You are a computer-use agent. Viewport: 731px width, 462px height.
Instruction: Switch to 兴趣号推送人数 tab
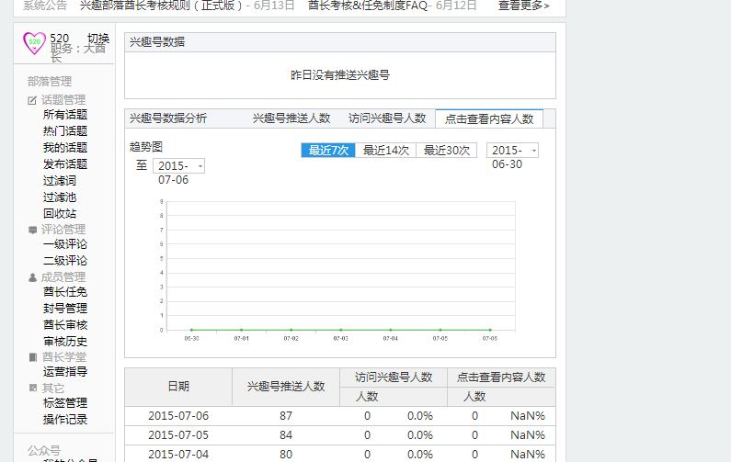[291, 118]
